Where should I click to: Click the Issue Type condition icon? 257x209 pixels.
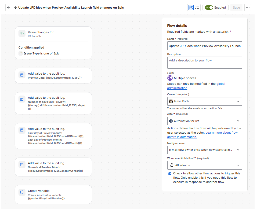pyautogui.click(x=20, y=53)
